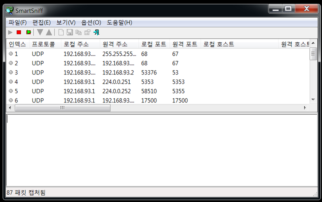Click remote address 255.255.255... in row 1
This screenshot has height=202, width=322.
click(x=119, y=54)
